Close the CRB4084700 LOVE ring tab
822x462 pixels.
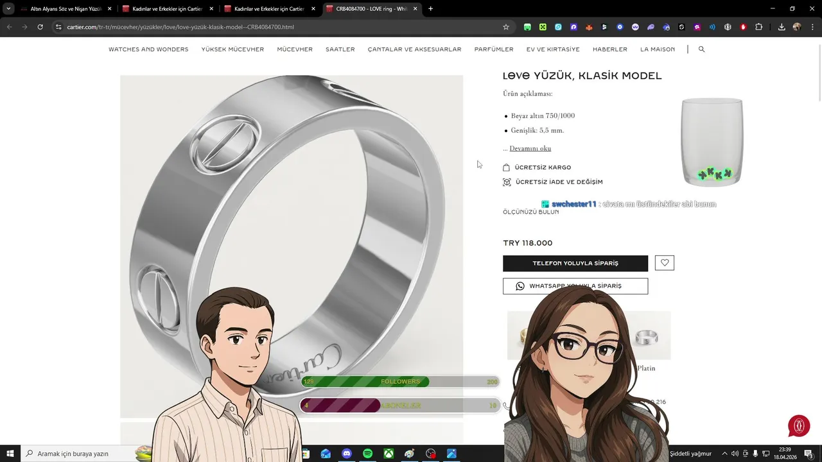415,9
